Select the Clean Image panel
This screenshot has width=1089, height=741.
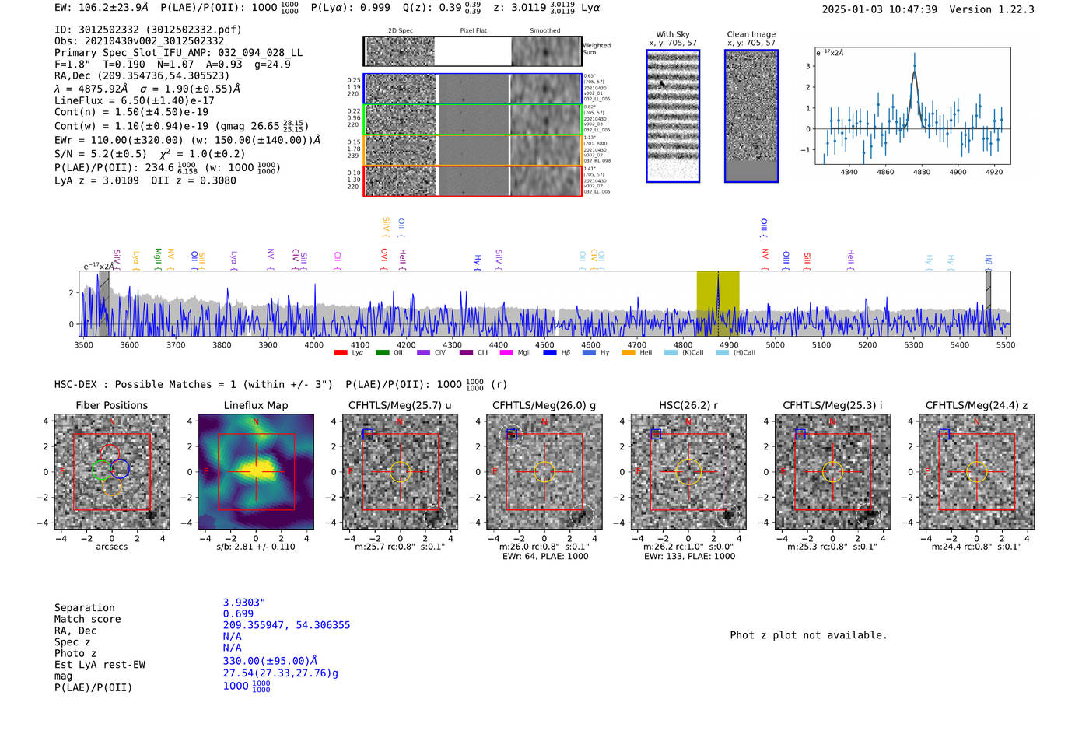tap(751, 116)
